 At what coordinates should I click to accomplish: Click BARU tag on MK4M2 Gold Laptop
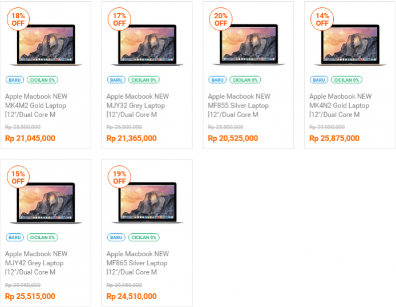15,80
